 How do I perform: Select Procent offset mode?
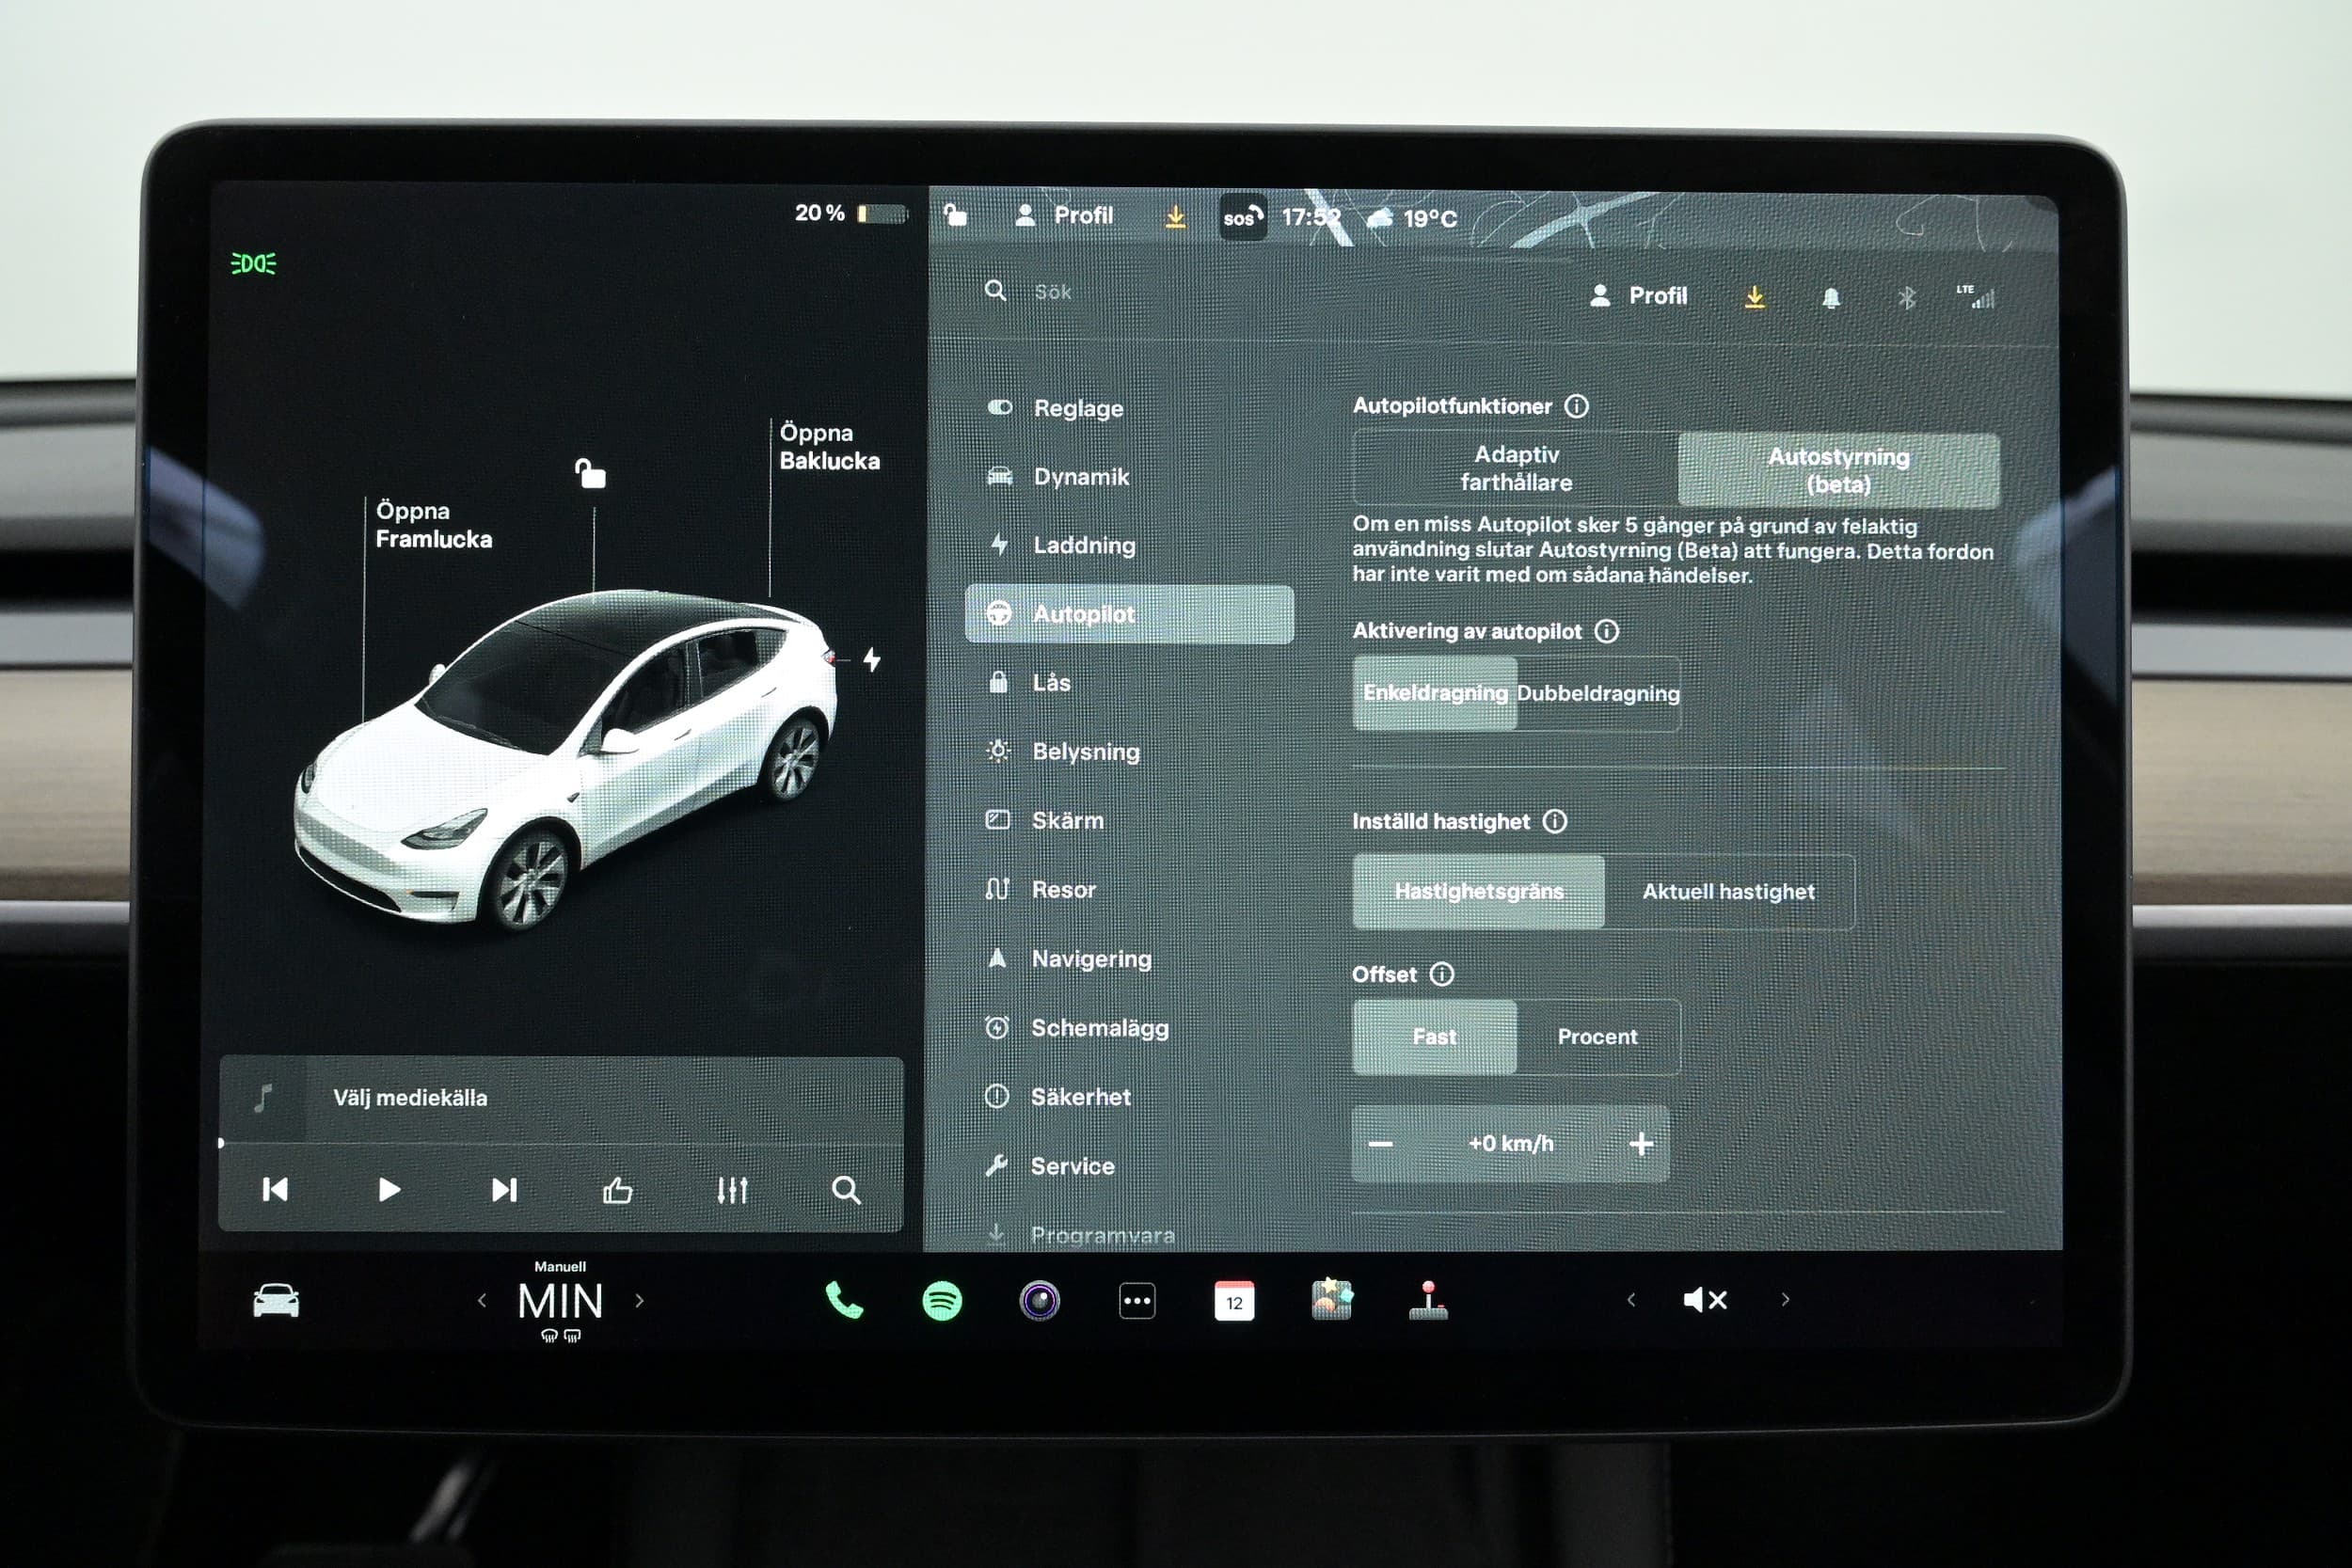(x=1598, y=1037)
